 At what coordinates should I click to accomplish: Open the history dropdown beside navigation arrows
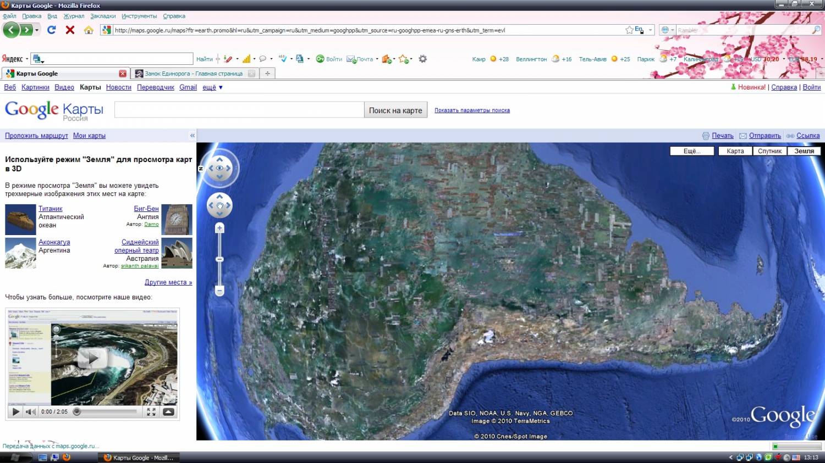(37, 30)
